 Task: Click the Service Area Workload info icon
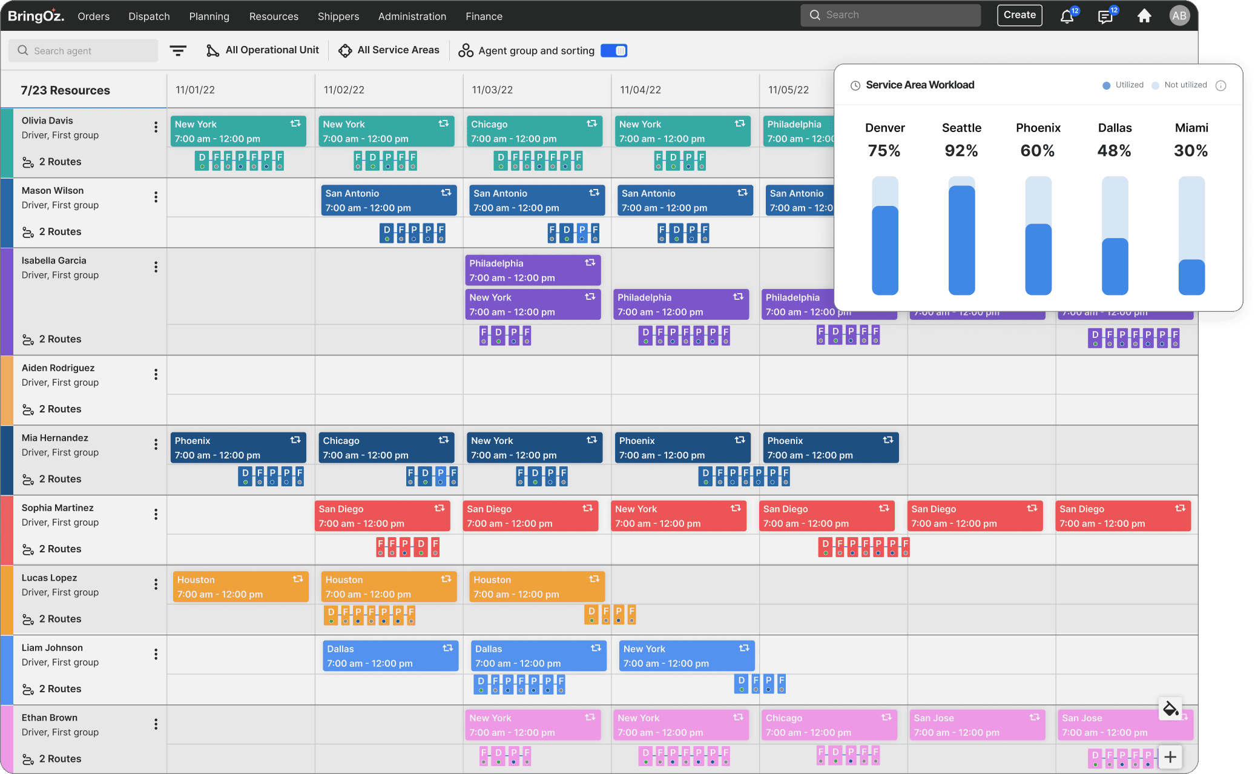(x=1221, y=85)
